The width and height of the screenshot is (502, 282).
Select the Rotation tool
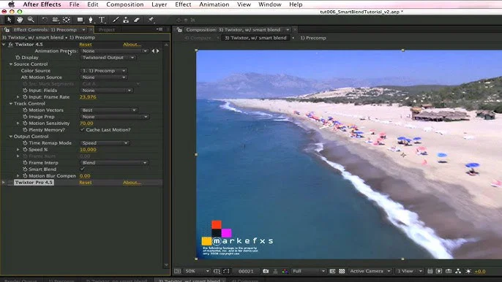tap(45, 20)
